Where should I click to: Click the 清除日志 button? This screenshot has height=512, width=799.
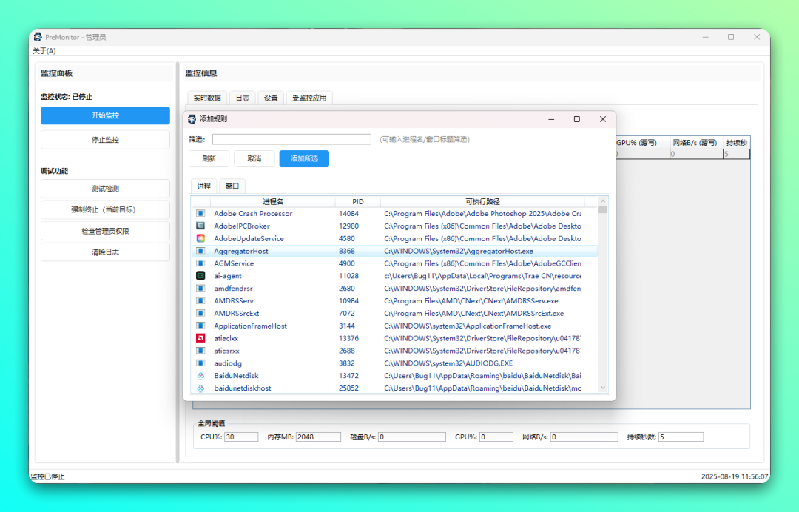[x=106, y=252]
